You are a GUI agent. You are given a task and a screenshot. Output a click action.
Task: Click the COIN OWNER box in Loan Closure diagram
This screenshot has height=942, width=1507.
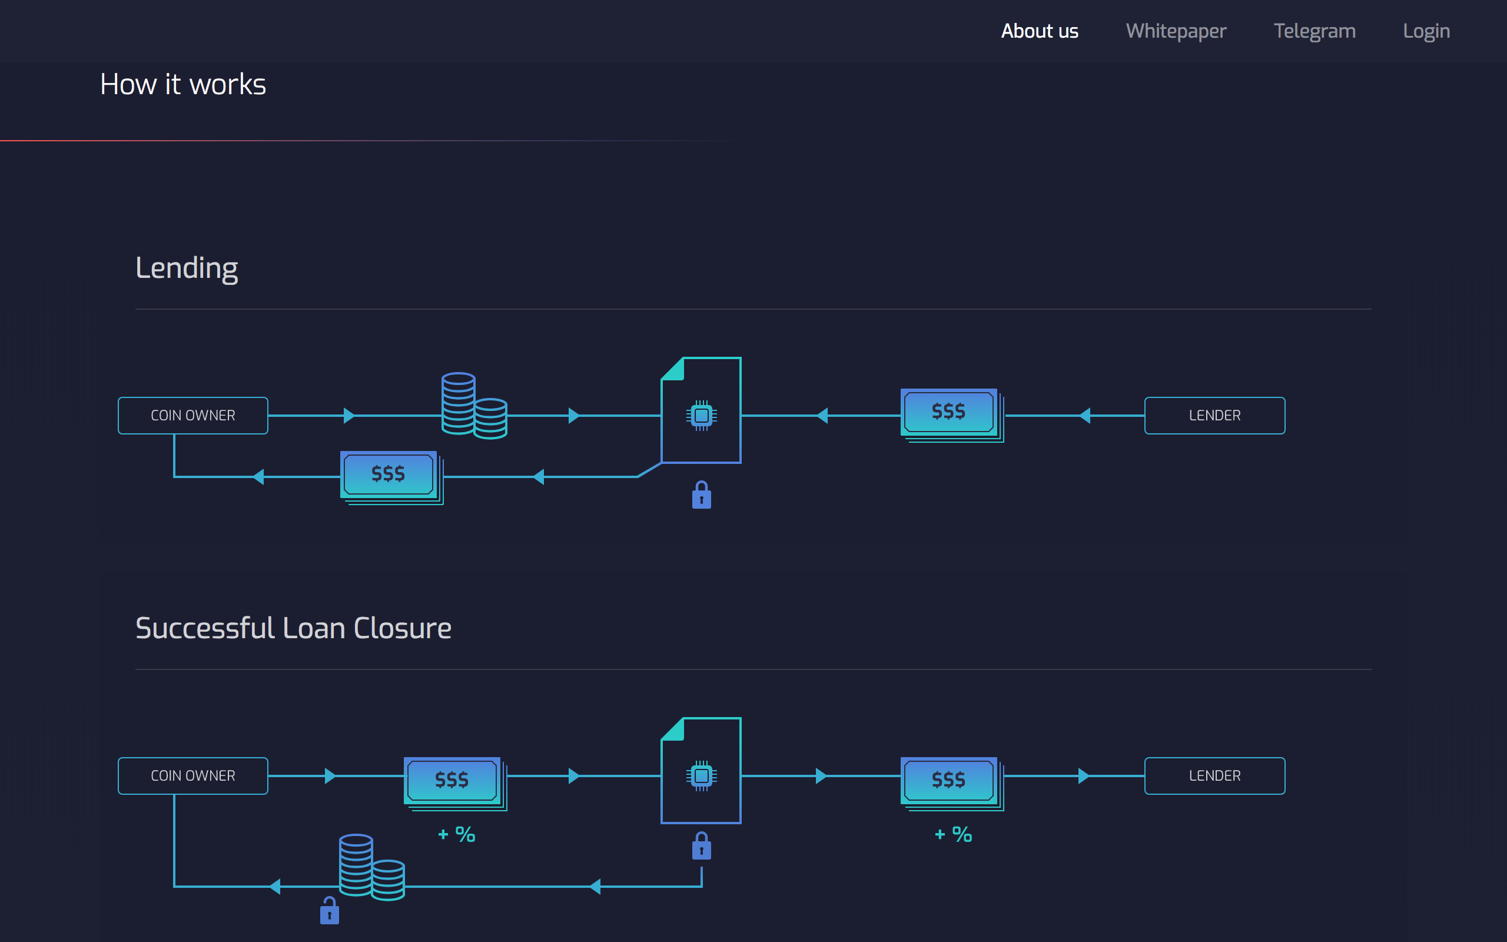[x=192, y=775]
